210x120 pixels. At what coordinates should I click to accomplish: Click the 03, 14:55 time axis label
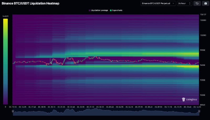(197, 107)
